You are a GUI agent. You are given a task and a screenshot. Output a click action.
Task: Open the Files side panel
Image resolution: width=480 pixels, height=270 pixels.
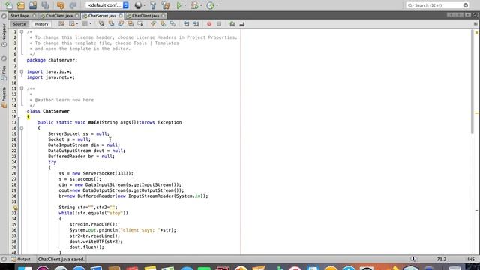[4, 73]
